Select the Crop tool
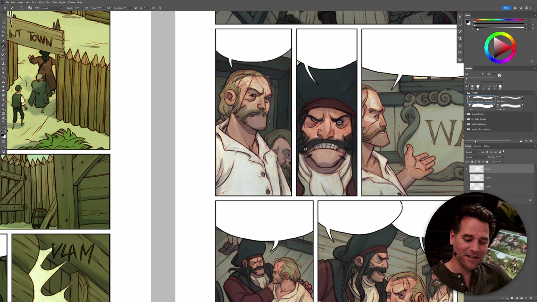 pyautogui.click(x=3, y=36)
